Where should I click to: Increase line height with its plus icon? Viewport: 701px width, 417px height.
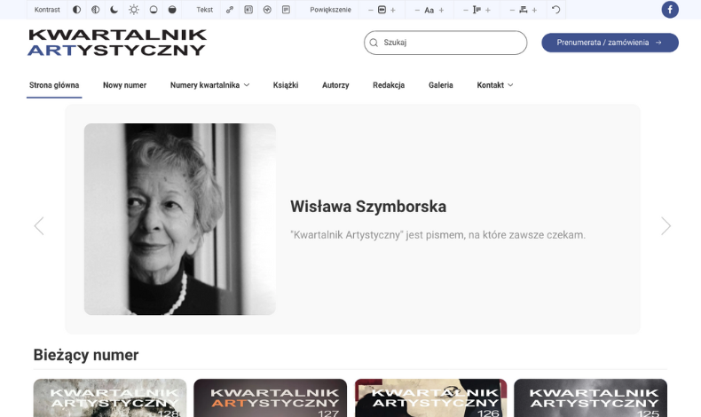pos(488,10)
